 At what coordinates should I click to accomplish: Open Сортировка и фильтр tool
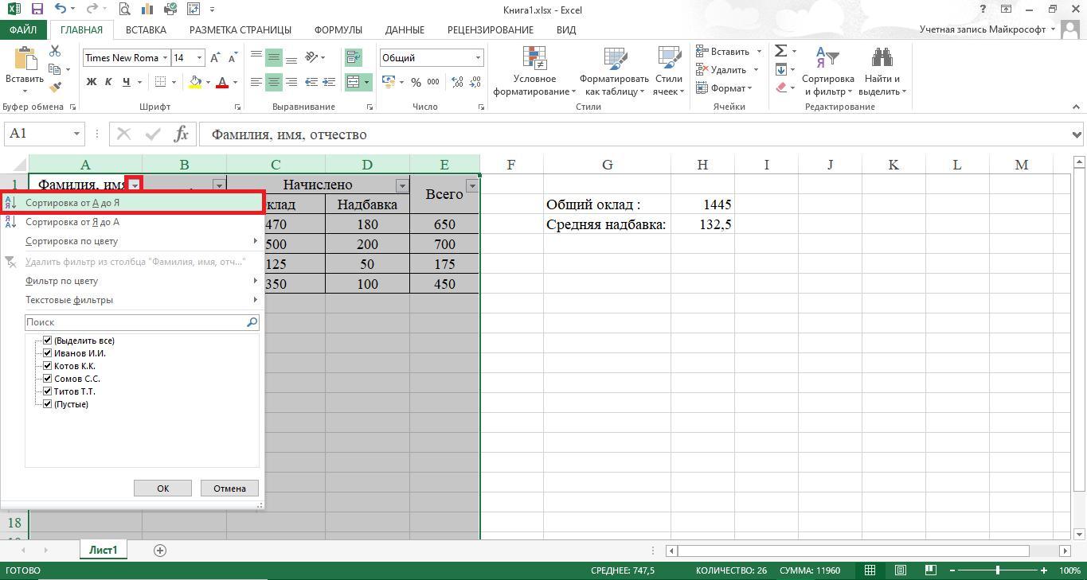pos(827,71)
